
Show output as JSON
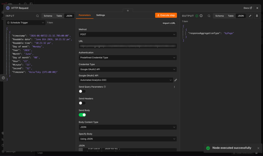241,16
